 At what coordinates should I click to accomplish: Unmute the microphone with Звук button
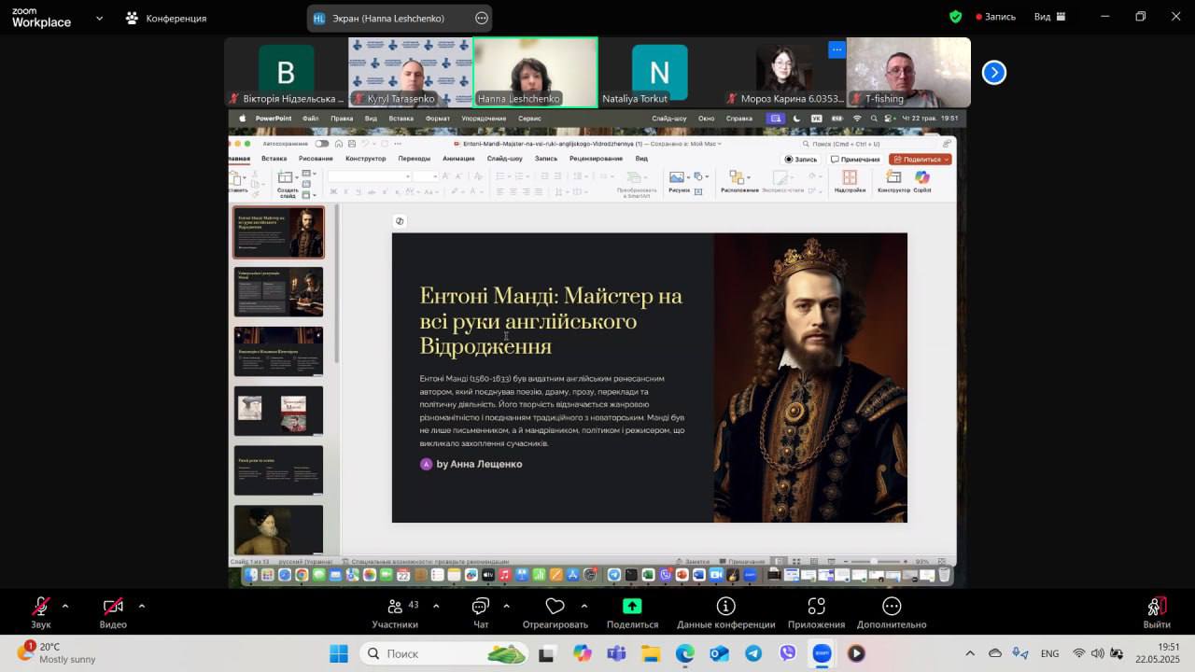pyautogui.click(x=41, y=607)
